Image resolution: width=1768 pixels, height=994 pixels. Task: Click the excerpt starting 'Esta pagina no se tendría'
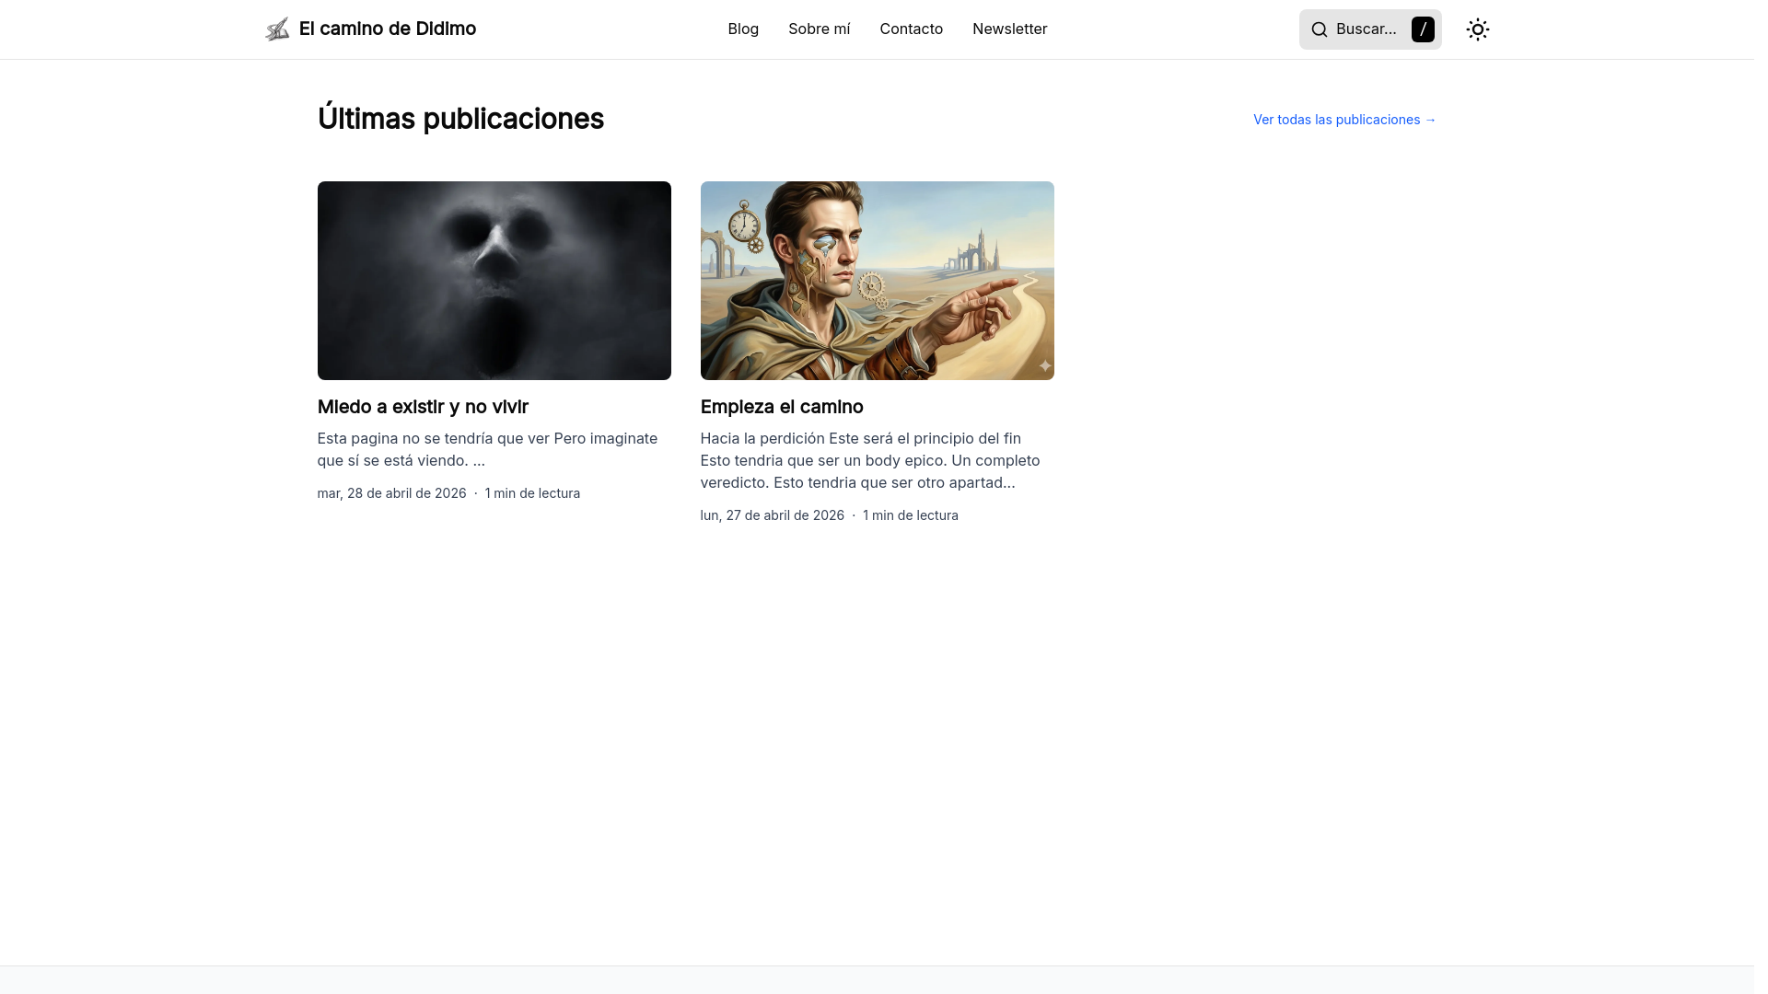(x=488, y=449)
